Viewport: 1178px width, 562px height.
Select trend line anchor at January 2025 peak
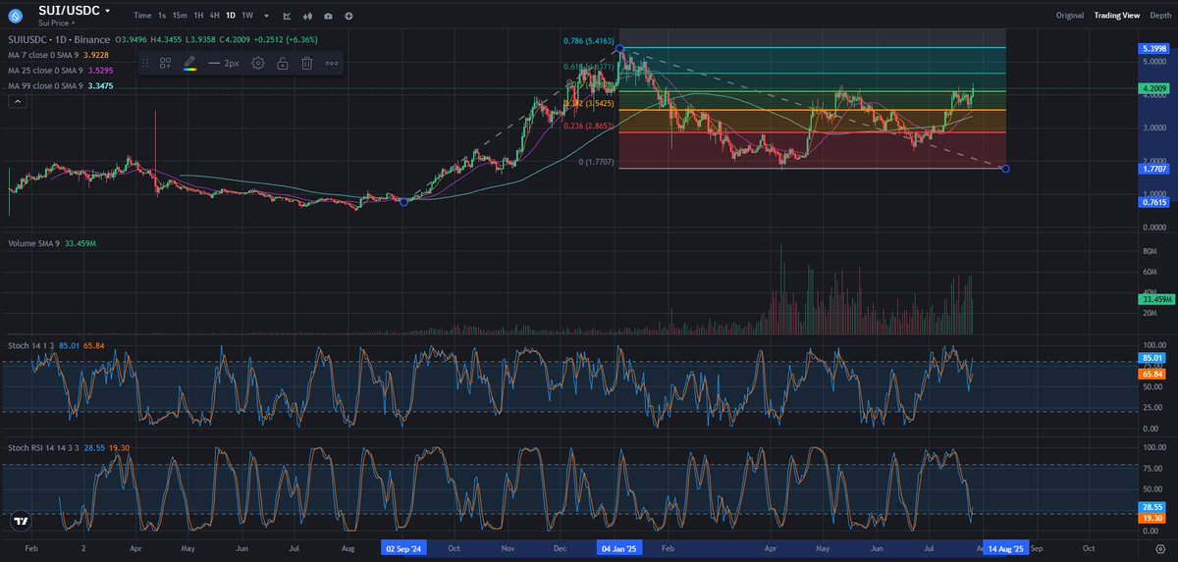pos(620,47)
